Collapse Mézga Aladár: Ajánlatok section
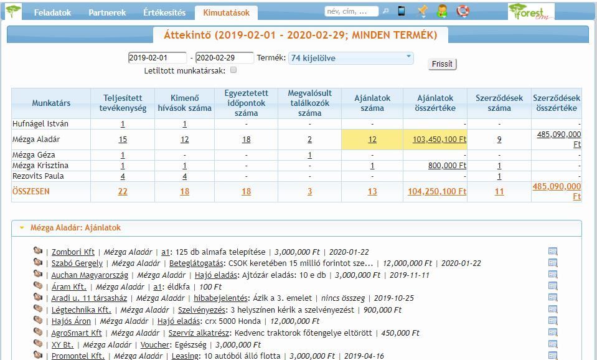Viewport: 597px width, 360px height. coord(22,229)
